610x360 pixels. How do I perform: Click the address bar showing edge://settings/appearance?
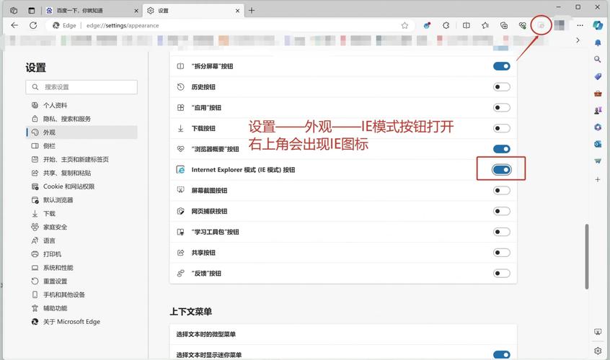(x=229, y=25)
